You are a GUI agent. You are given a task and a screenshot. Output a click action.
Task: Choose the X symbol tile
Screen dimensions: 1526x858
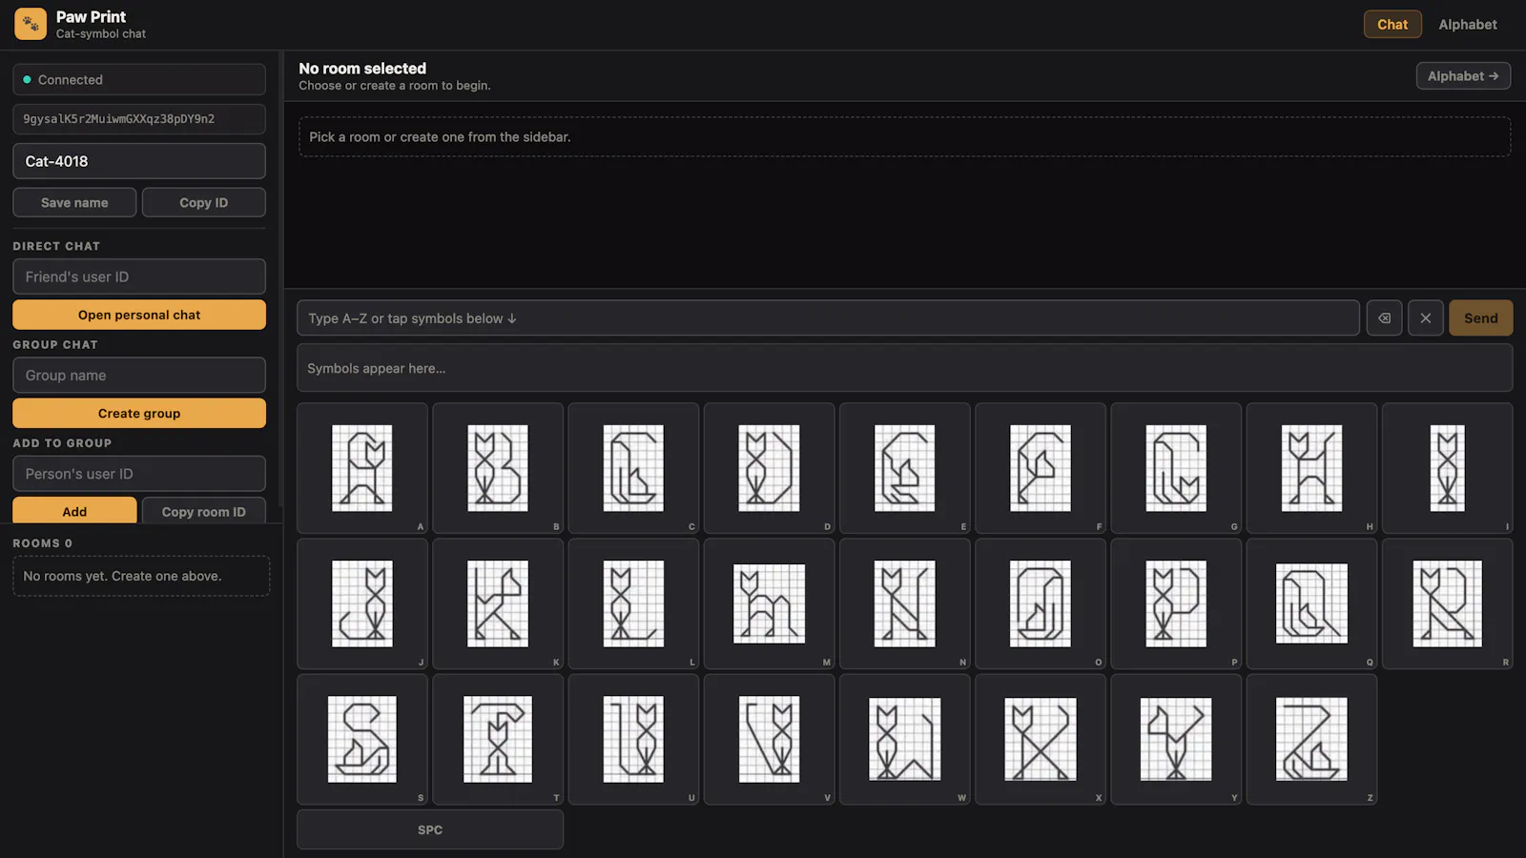point(1041,740)
